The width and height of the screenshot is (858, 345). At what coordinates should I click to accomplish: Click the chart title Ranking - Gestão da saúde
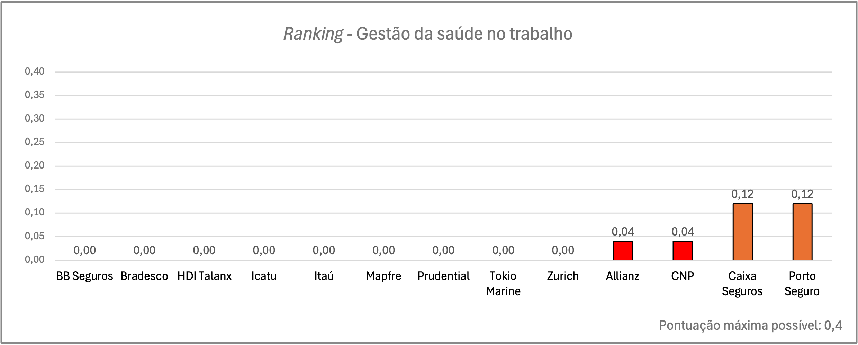(x=428, y=34)
